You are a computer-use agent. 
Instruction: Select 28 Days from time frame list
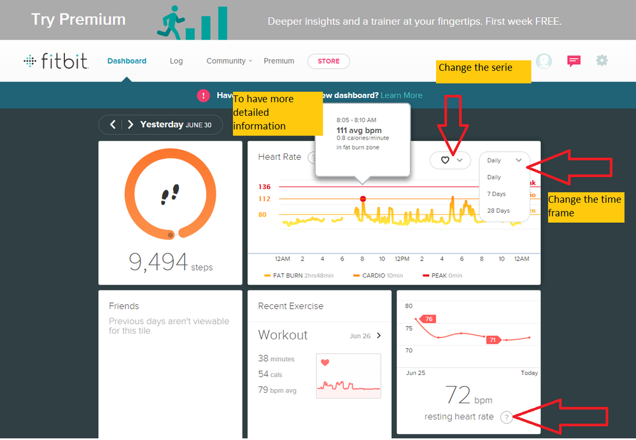pyautogui.click(x=498, y=210)
